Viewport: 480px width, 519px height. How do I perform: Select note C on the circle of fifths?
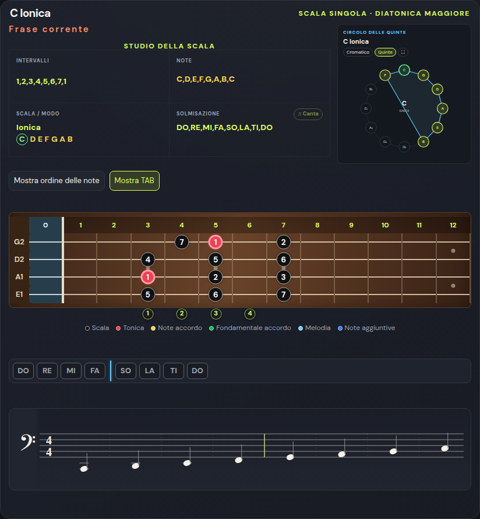click(404, 70)
